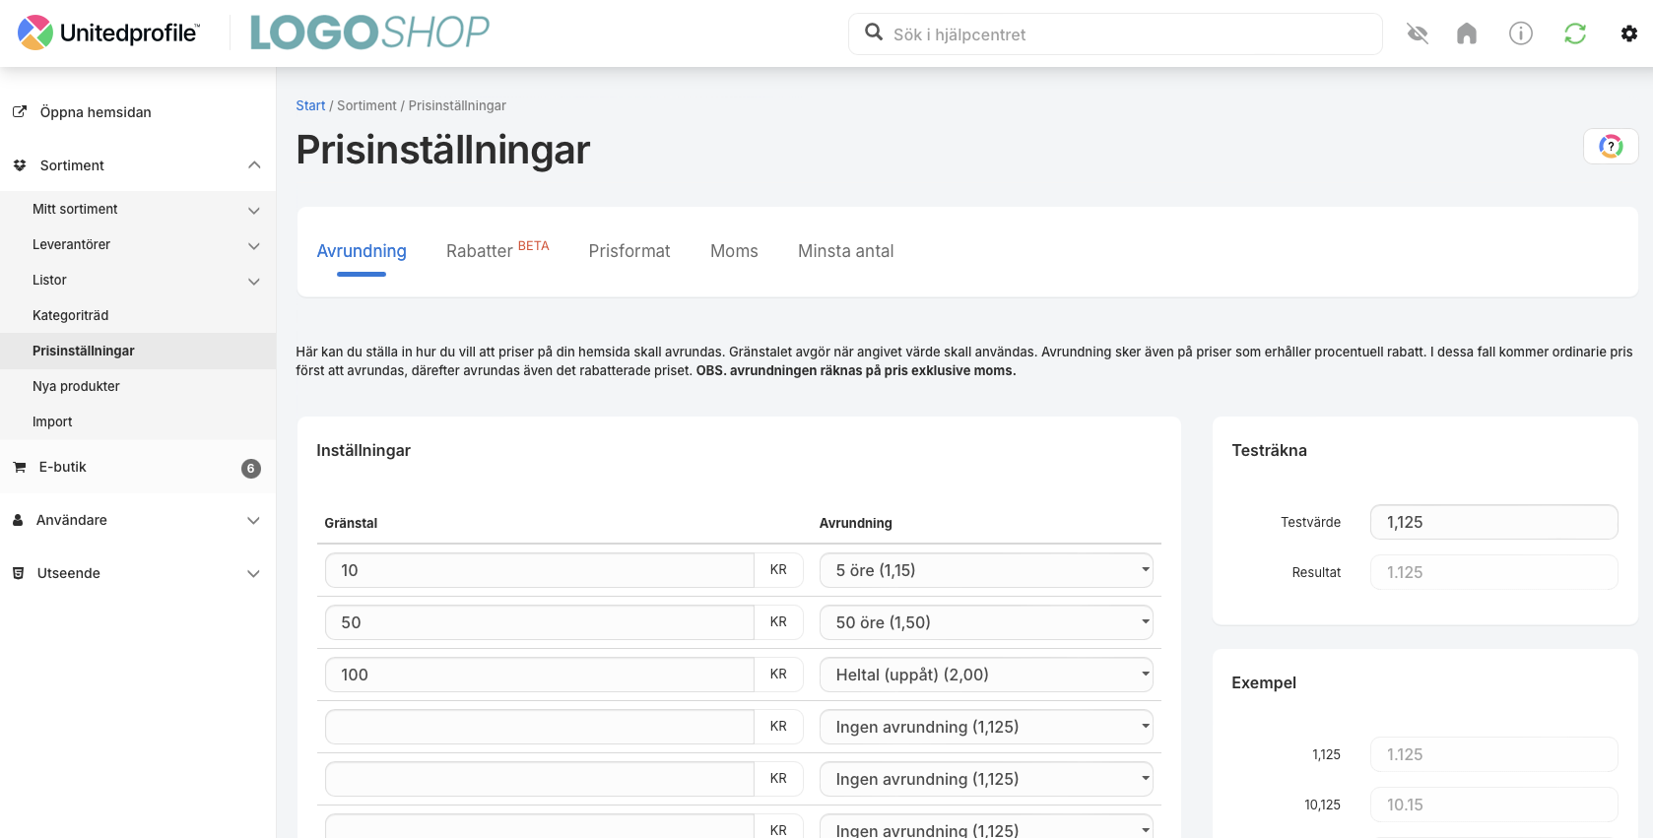Viewport: 1653px width, 838px height.
Task: Expand the Utseende section
Action: tap(254, 574)
